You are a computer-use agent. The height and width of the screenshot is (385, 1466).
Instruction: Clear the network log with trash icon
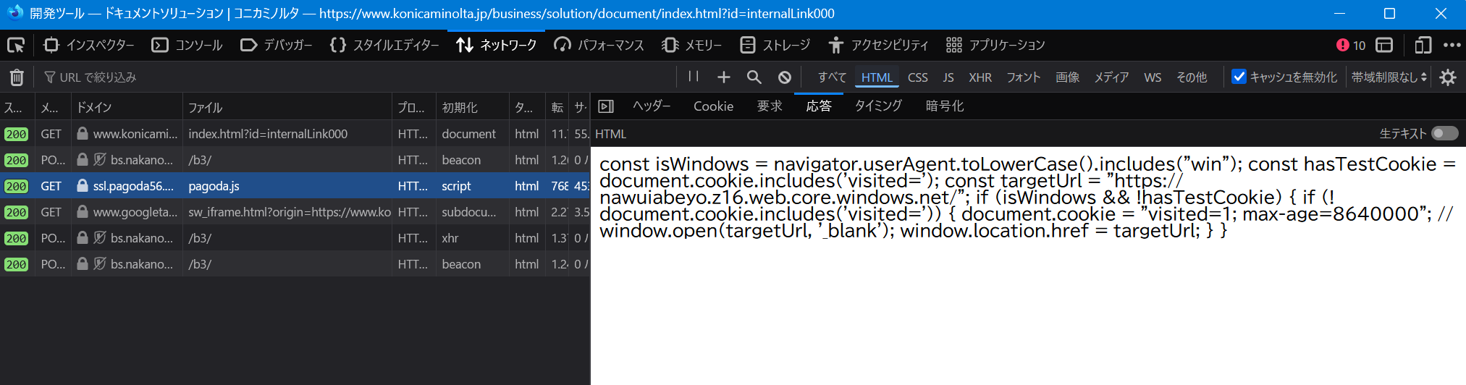pyautogui.click(x=17, y=77)
